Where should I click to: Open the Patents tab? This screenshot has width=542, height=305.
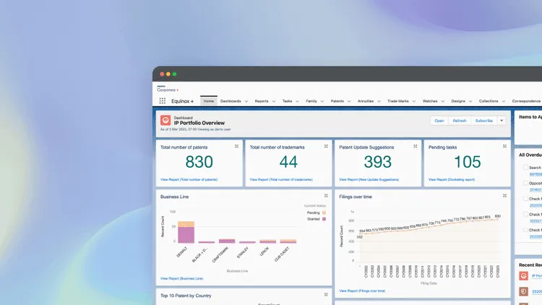[337, 101]
